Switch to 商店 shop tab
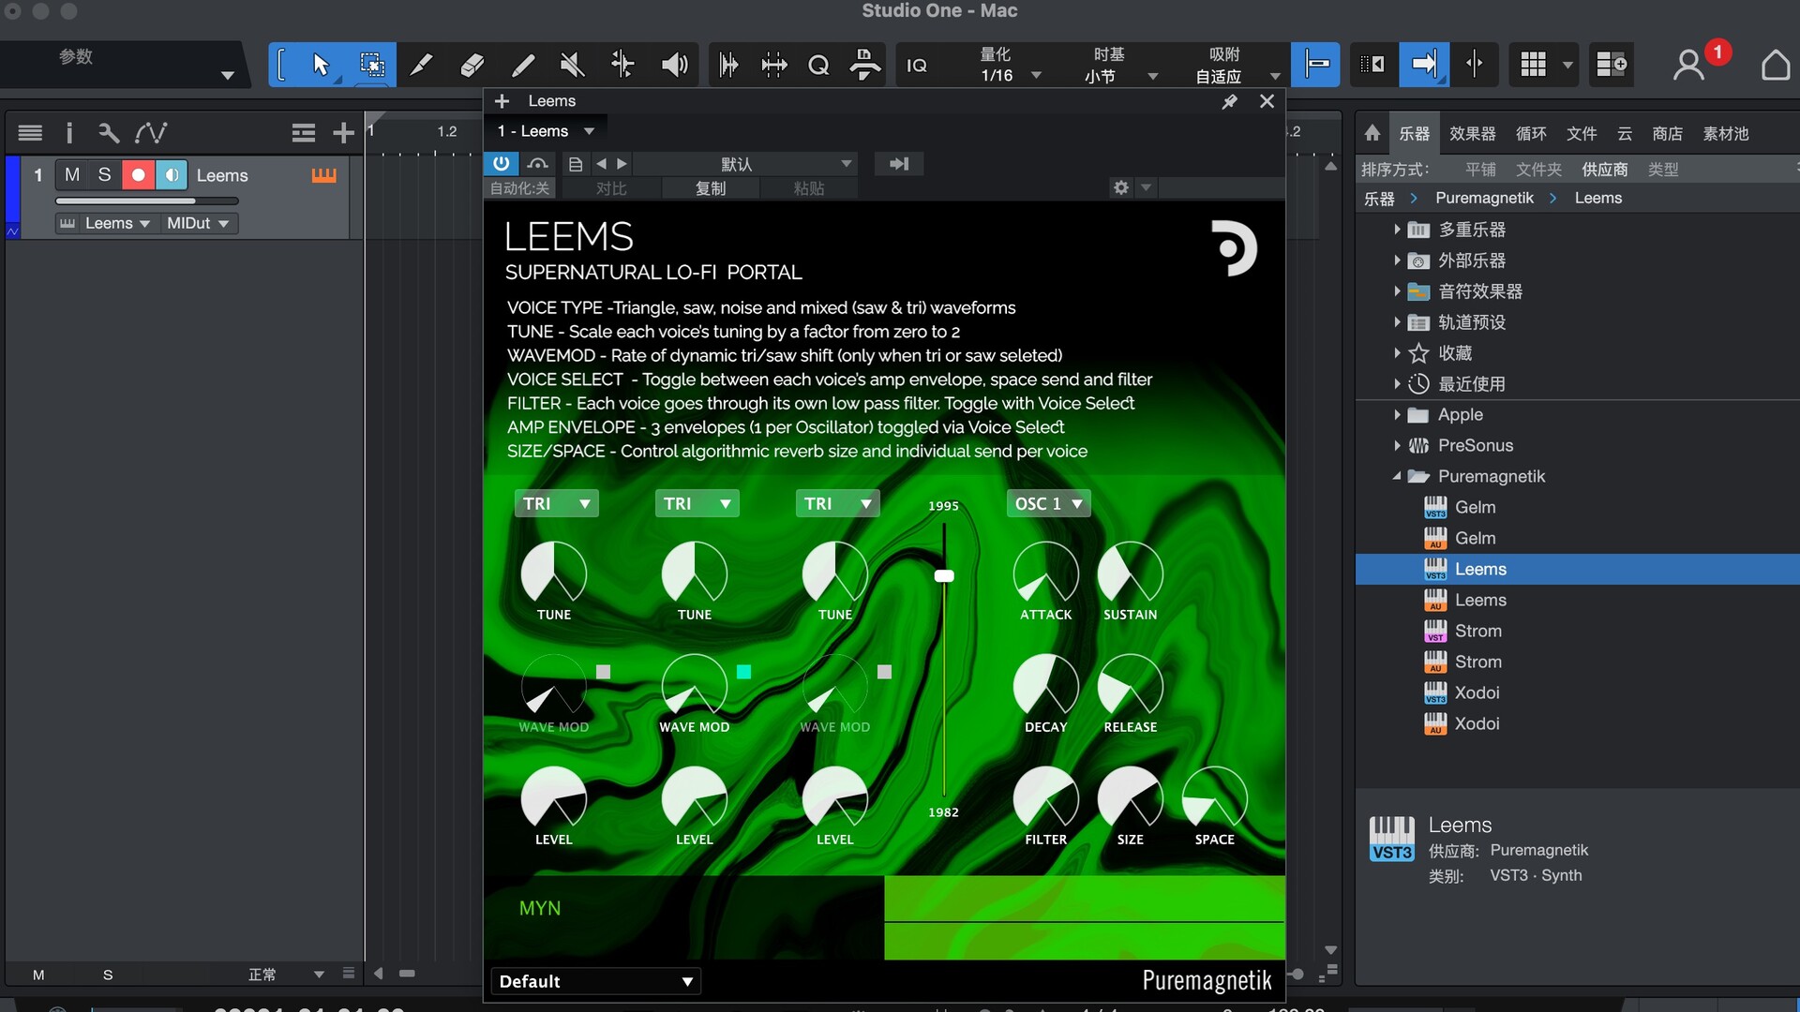Image resolution: width=1800 pixels, height=1012 pixels. 1667,133
